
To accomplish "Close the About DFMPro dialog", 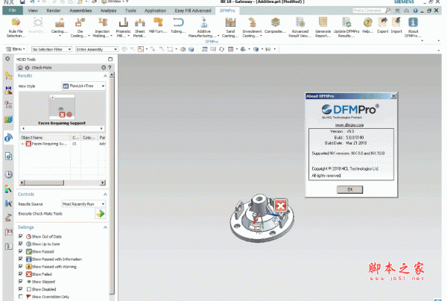I will tap(393, 96).
